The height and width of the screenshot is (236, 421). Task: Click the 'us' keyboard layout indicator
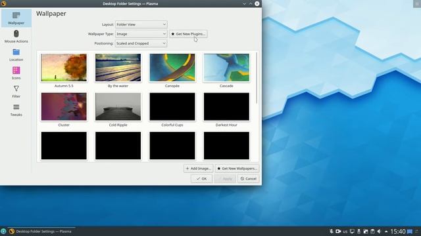[345, 231]
